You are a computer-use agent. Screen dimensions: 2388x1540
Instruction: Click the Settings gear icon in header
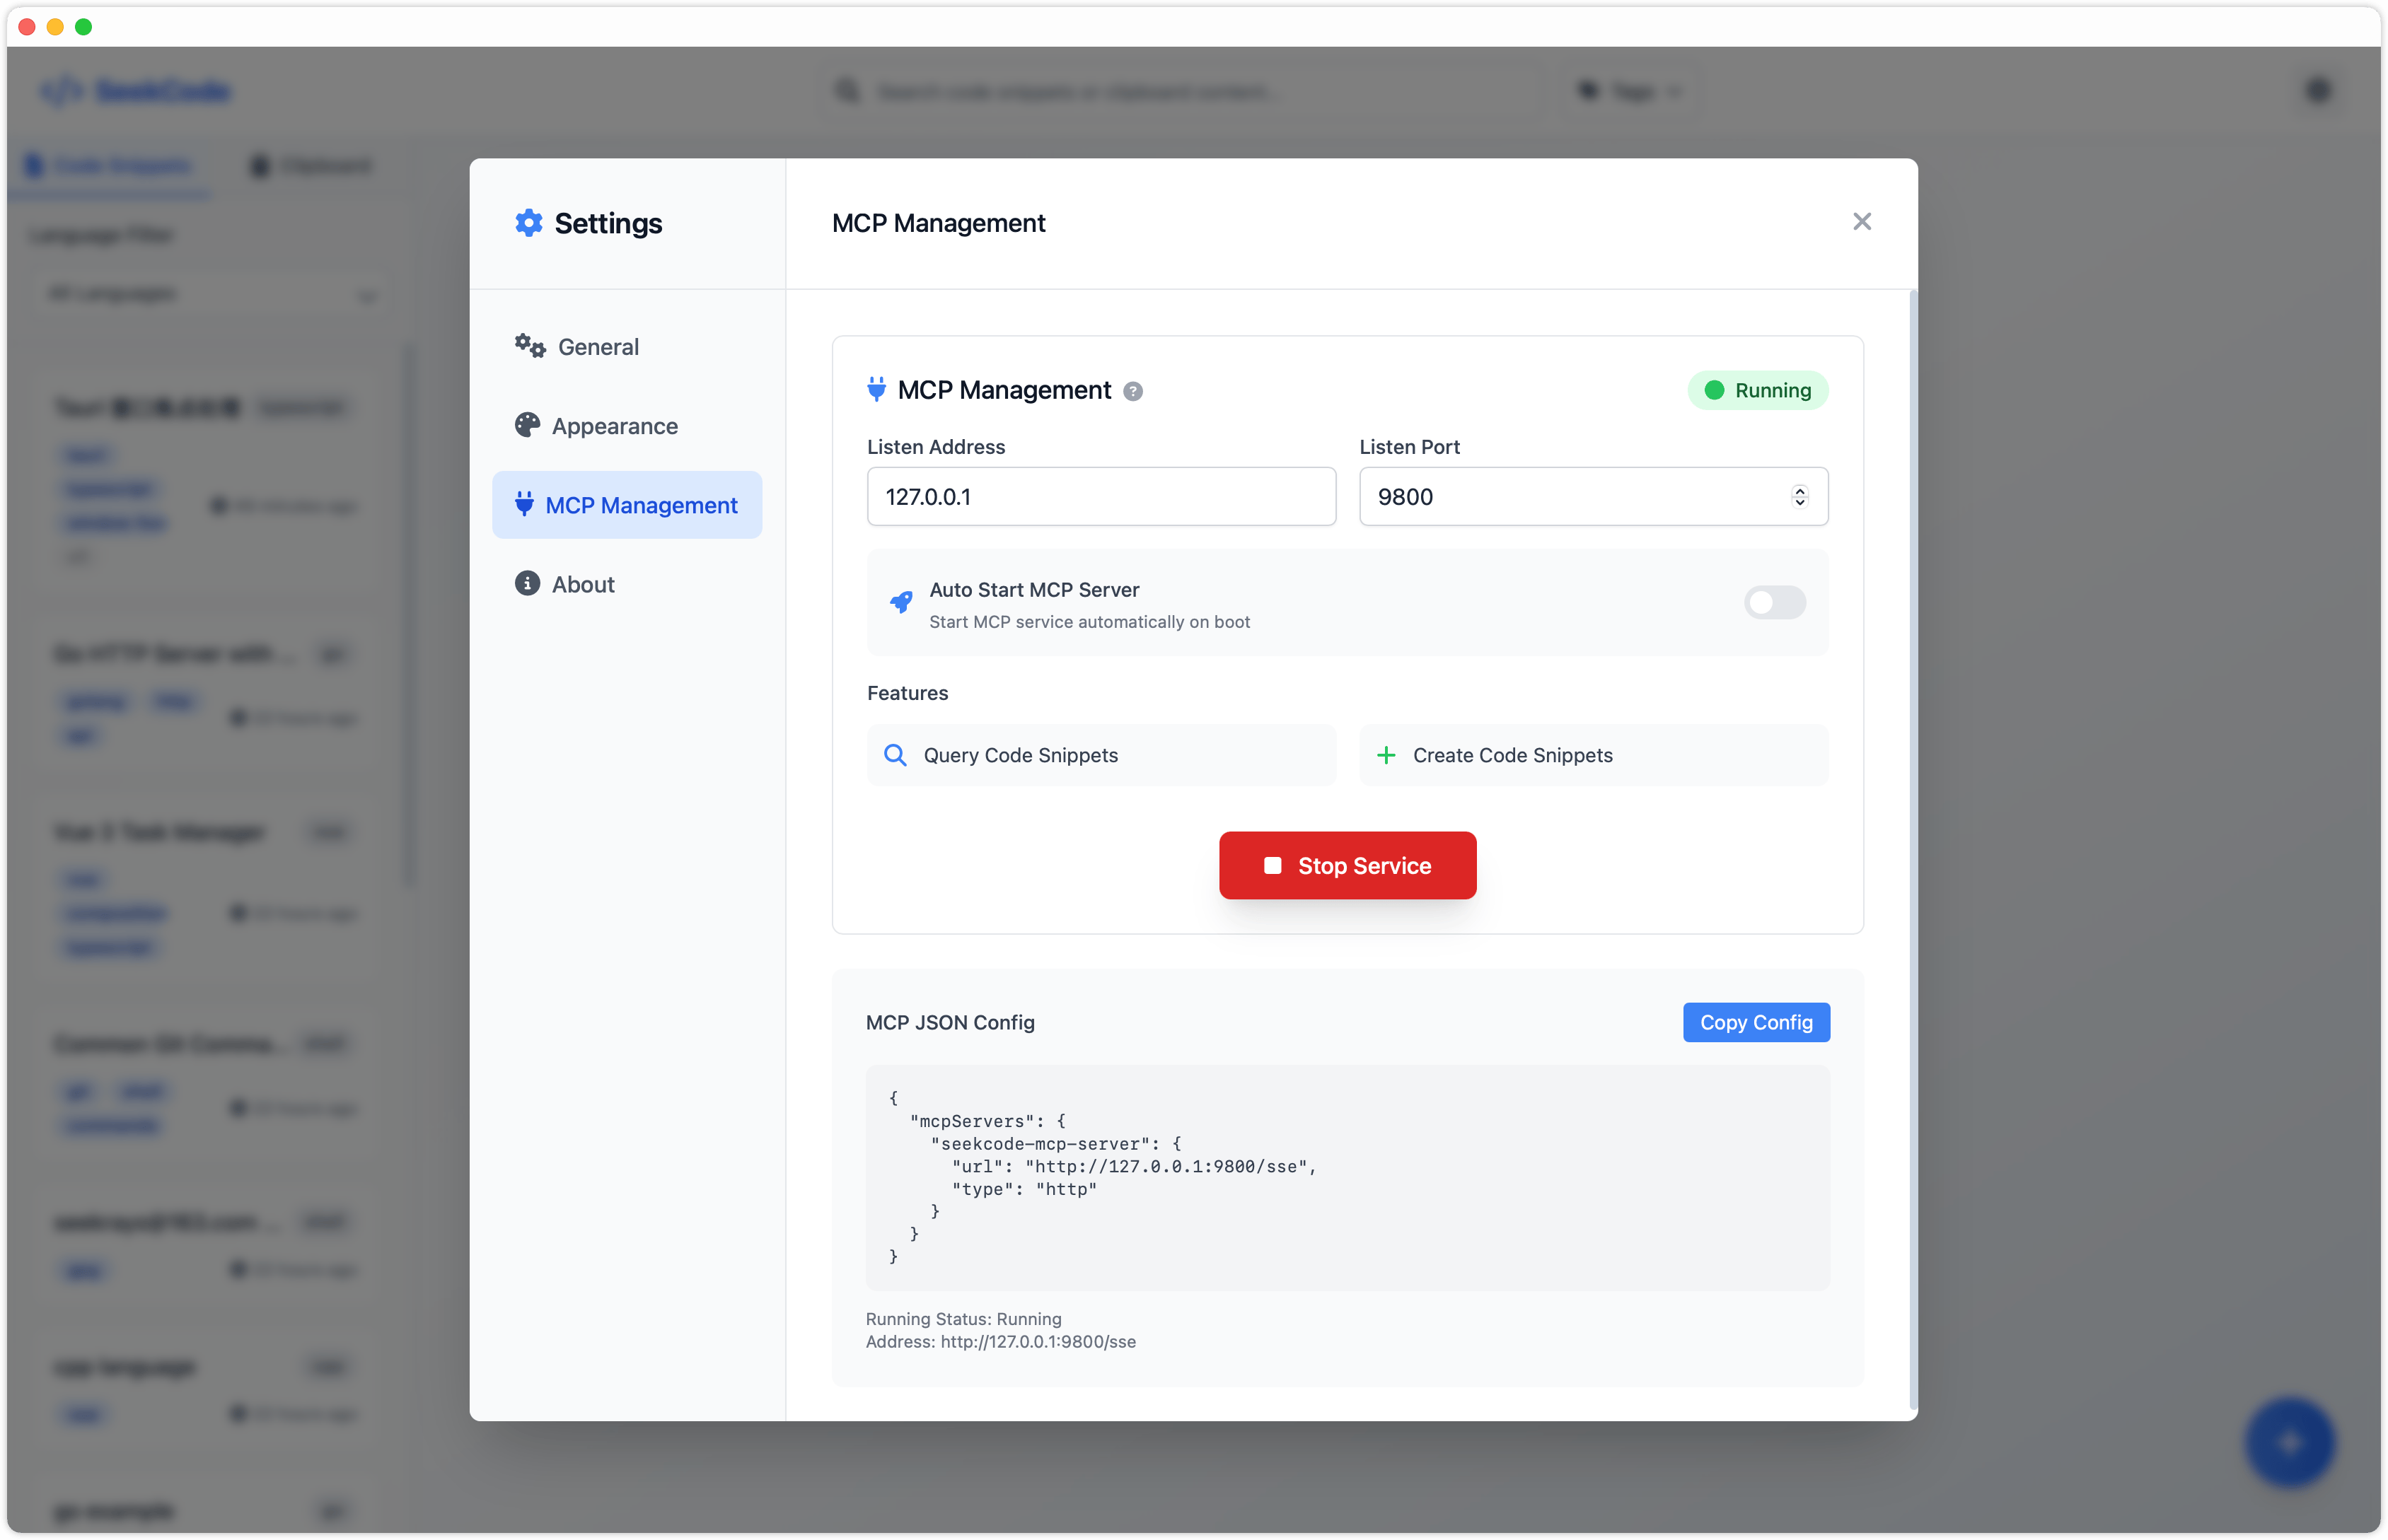528,223
